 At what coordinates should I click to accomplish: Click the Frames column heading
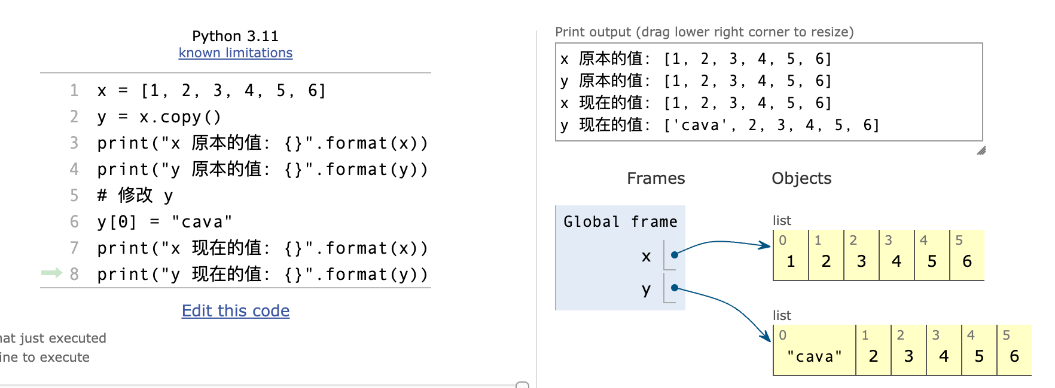pyautogui.click(x=656, y=178)
